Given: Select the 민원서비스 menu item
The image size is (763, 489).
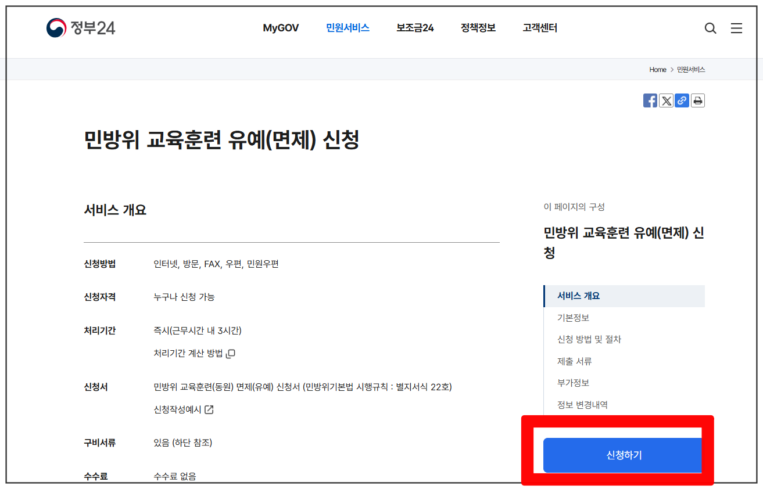Looking at the screenshot, I should 347,27.
